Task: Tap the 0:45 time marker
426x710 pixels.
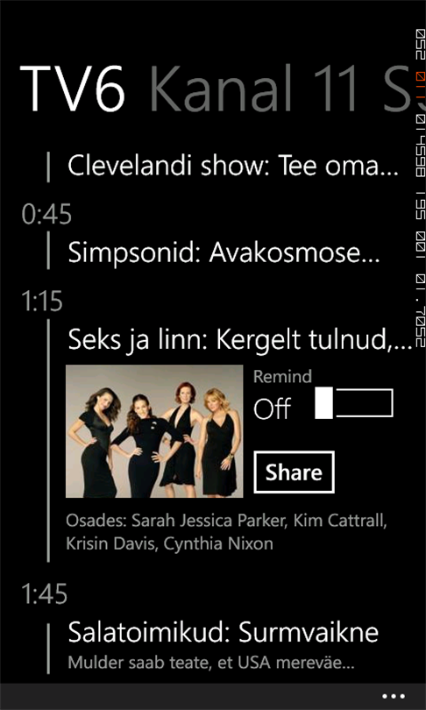Action: 46,215
